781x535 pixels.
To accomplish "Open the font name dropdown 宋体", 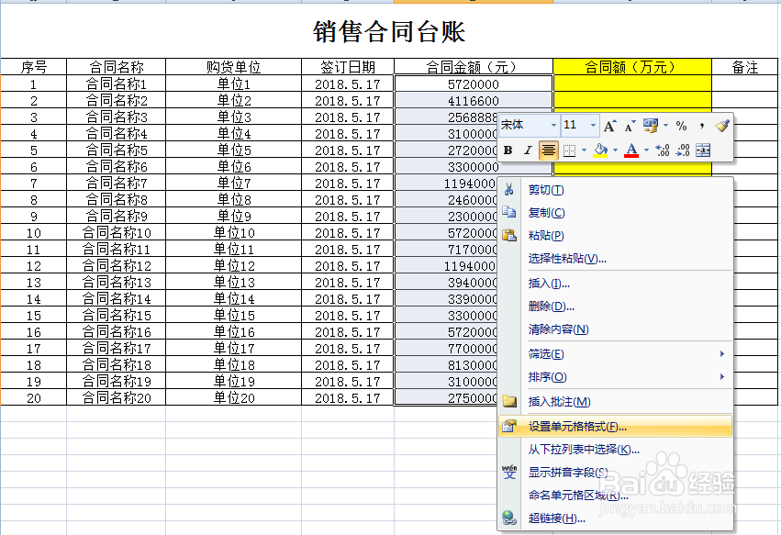I will pyautogui.click(x=553, y=126).
